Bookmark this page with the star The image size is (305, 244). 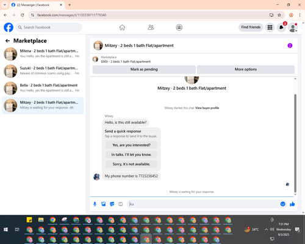pyautogui.click(x=279, y=15)
